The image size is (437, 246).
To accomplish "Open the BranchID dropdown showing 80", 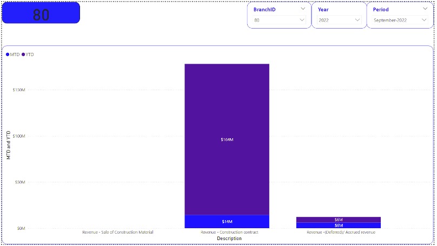I will coord(279,20).
